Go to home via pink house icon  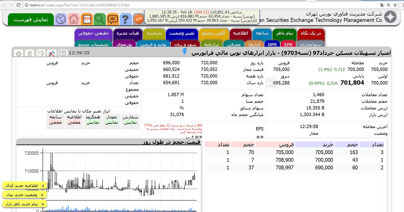(74, 19)
